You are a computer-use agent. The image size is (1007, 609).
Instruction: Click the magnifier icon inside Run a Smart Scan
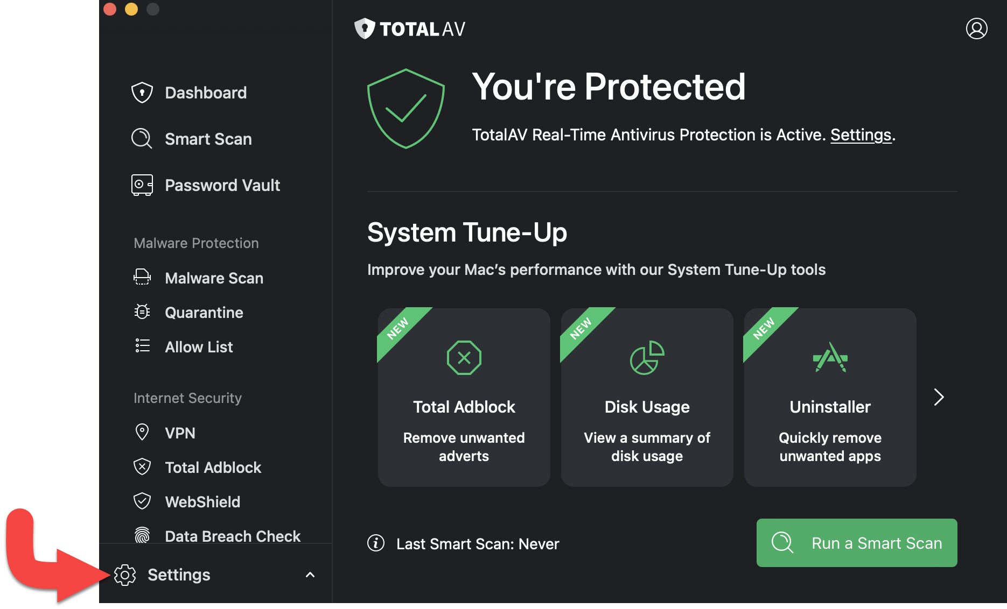pyautogui.click(x=782, y=542)
